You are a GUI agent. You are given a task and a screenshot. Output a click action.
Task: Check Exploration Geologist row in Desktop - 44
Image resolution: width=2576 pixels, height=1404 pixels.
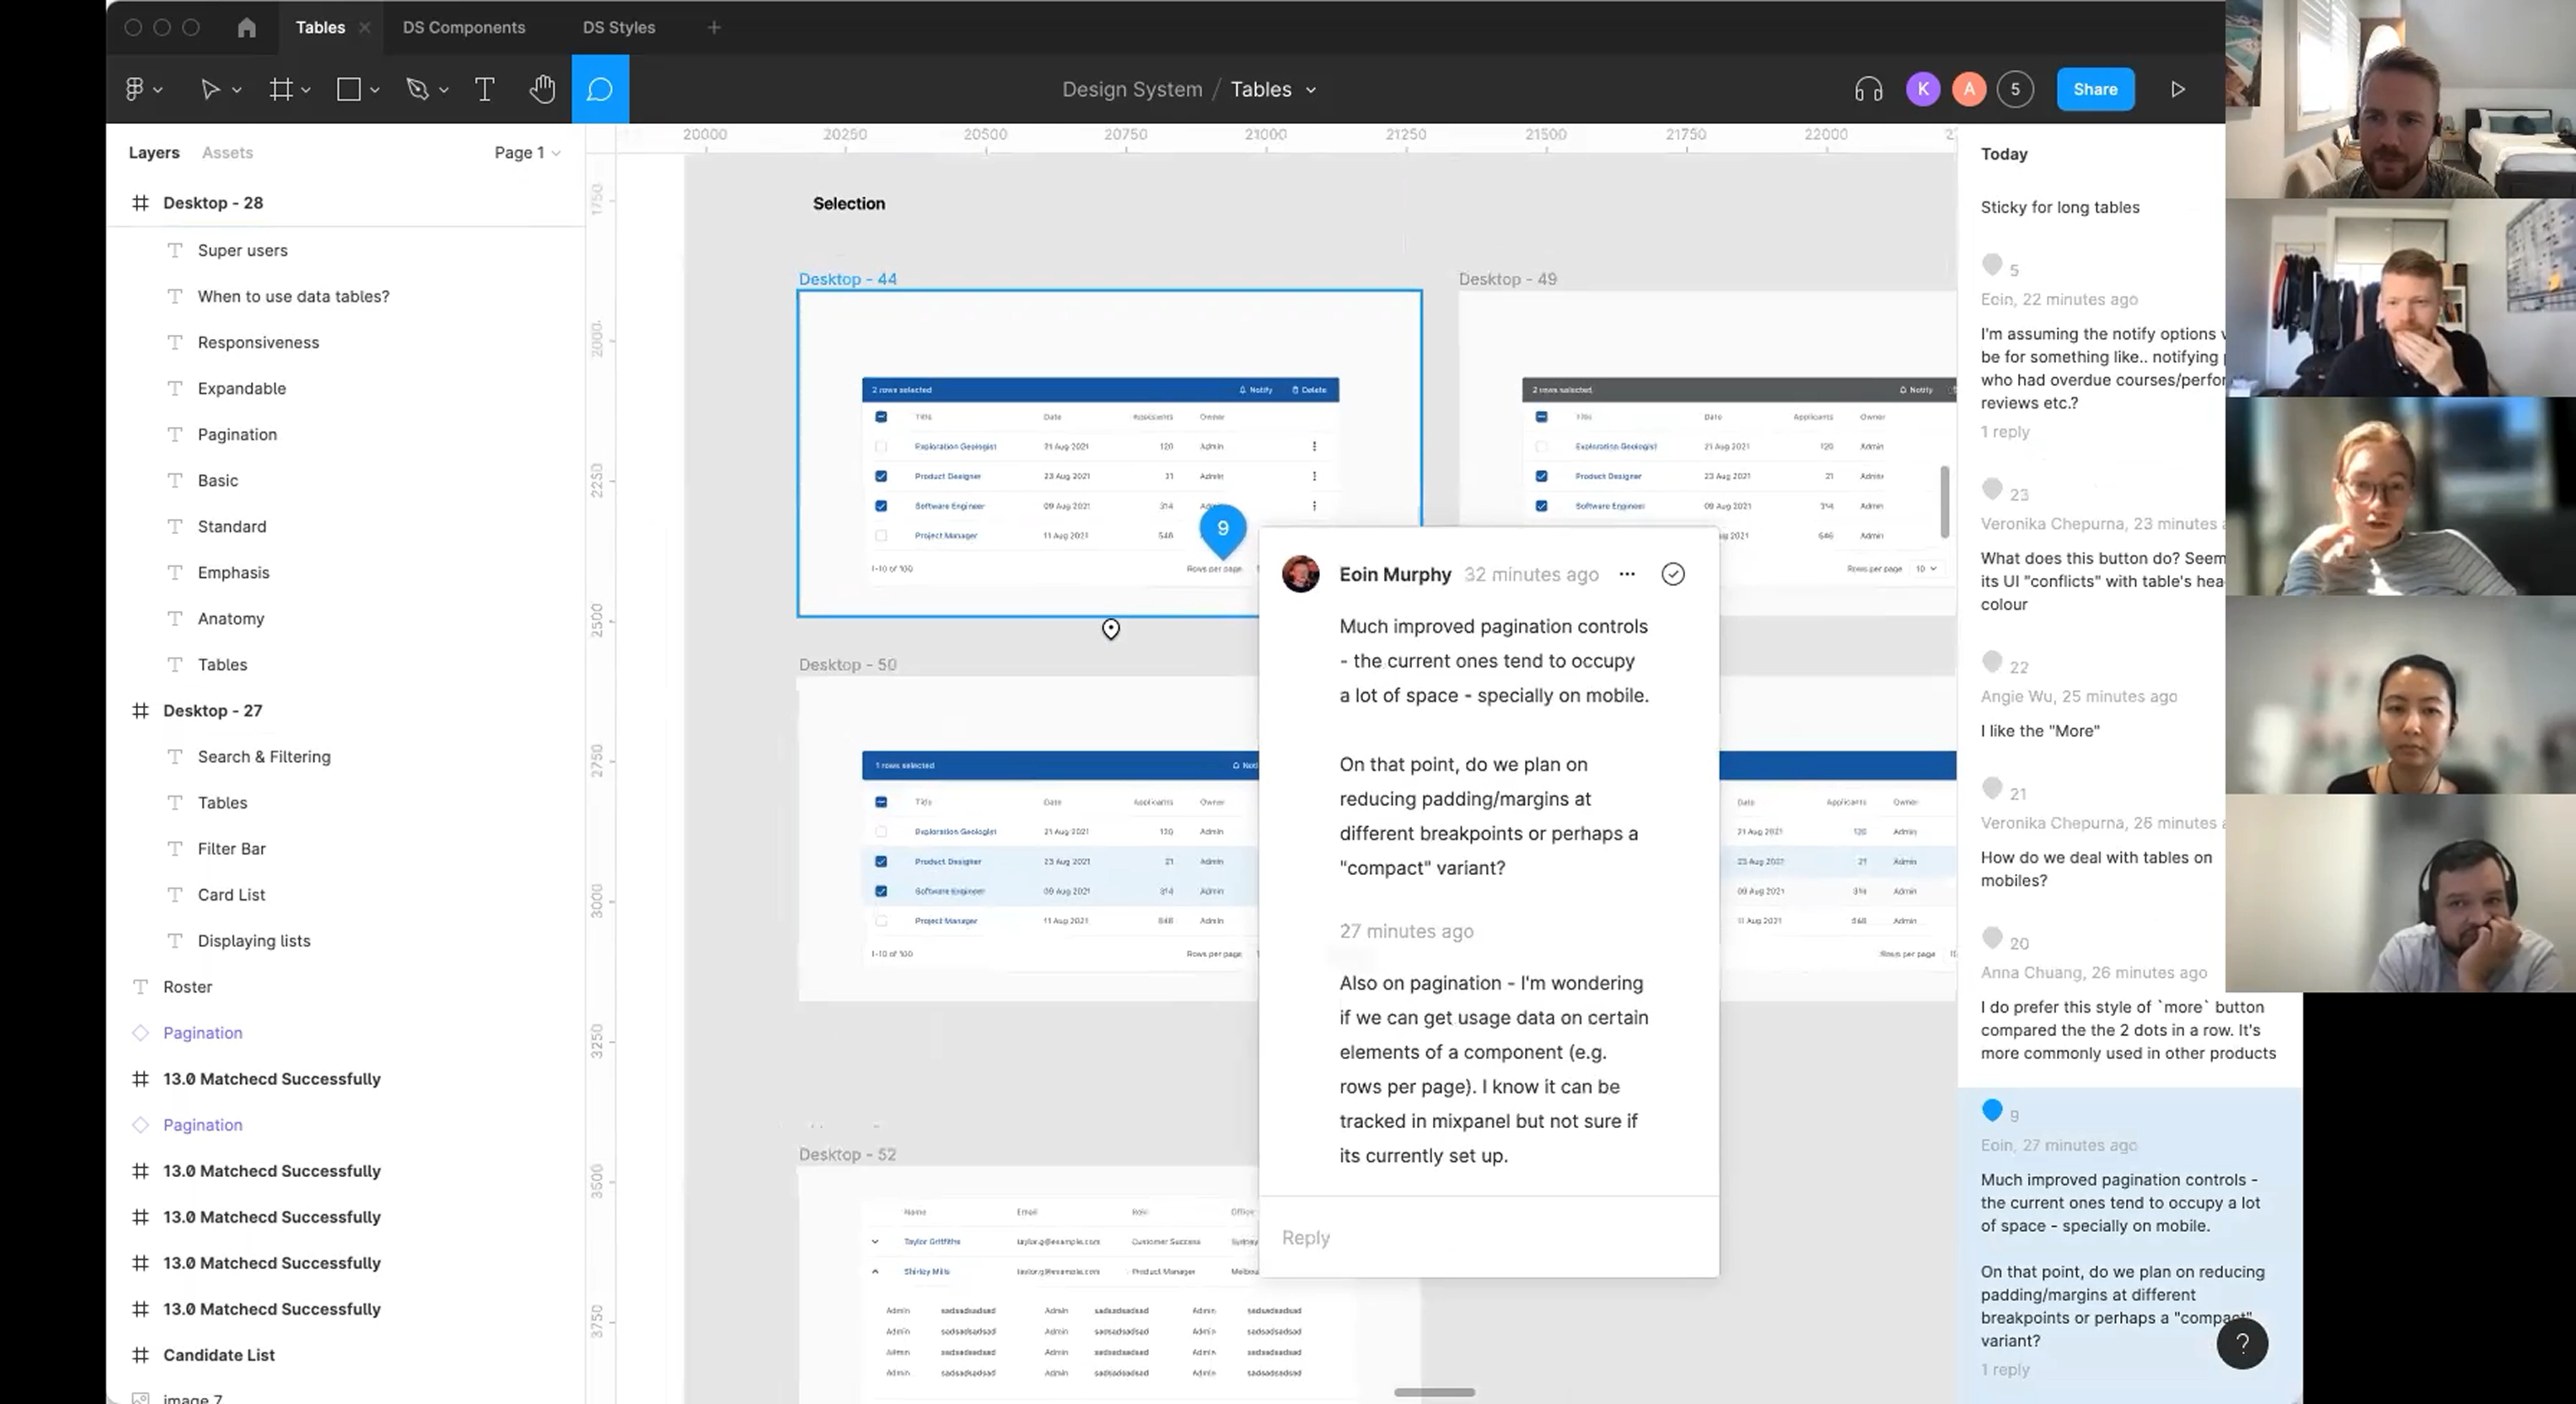pyautogui.click(x=881, y=446)
